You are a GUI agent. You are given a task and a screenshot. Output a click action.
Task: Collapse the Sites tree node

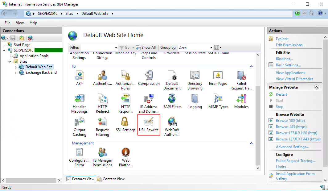click(10, 61)
